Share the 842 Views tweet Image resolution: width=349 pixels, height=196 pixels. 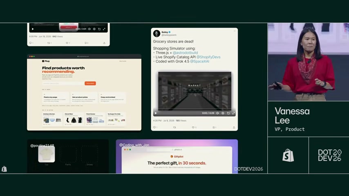click(104, 43)
